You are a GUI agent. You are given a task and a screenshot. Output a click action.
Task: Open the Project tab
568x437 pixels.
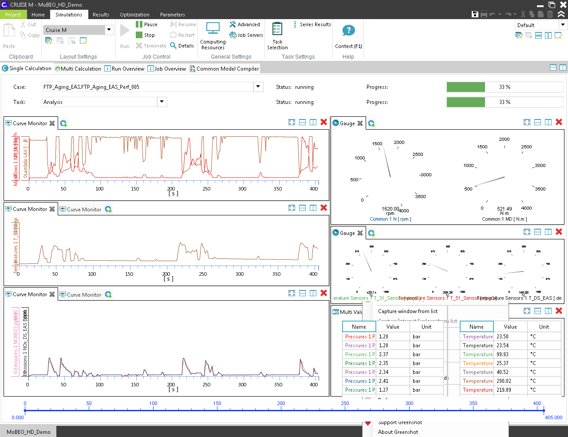click(13, 15)
